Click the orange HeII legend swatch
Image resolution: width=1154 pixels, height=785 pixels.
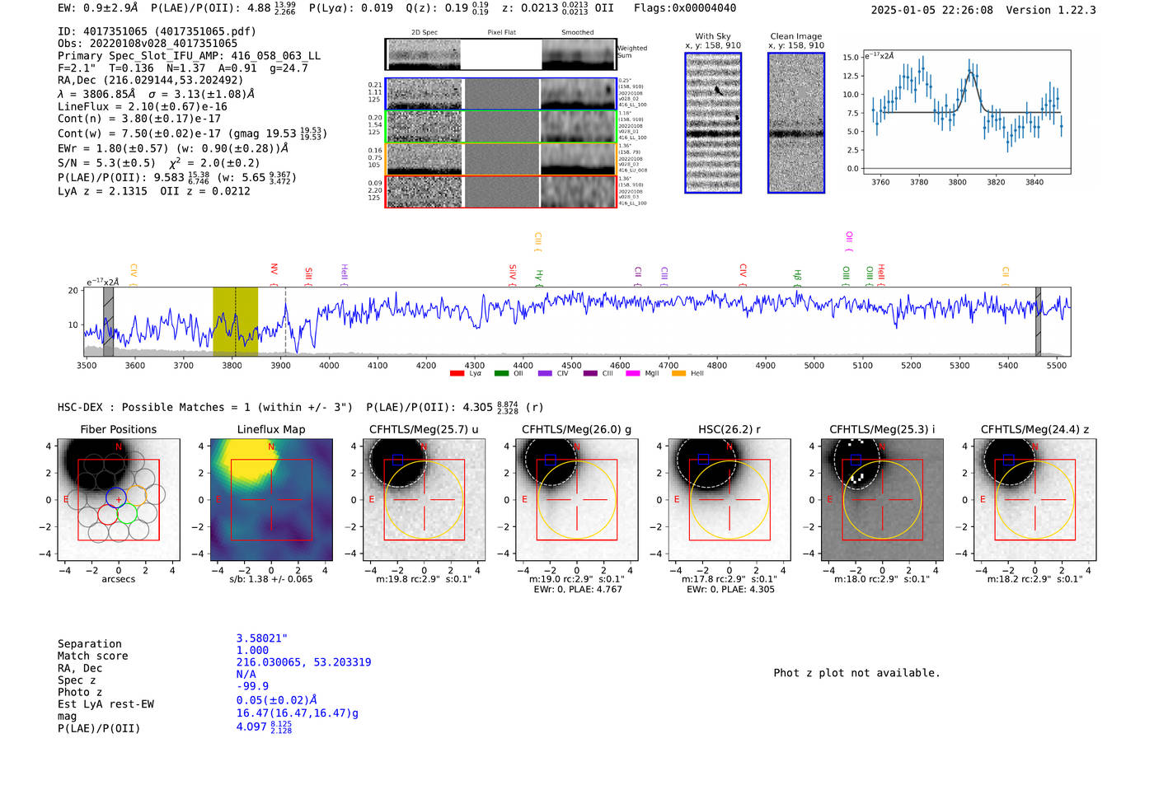pyautogui.click(x=679, y=374)
